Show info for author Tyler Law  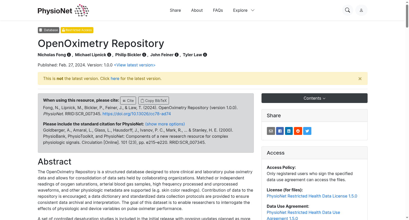point(205,55)
